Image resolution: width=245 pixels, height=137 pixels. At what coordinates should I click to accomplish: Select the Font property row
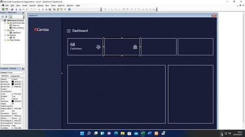11,99
